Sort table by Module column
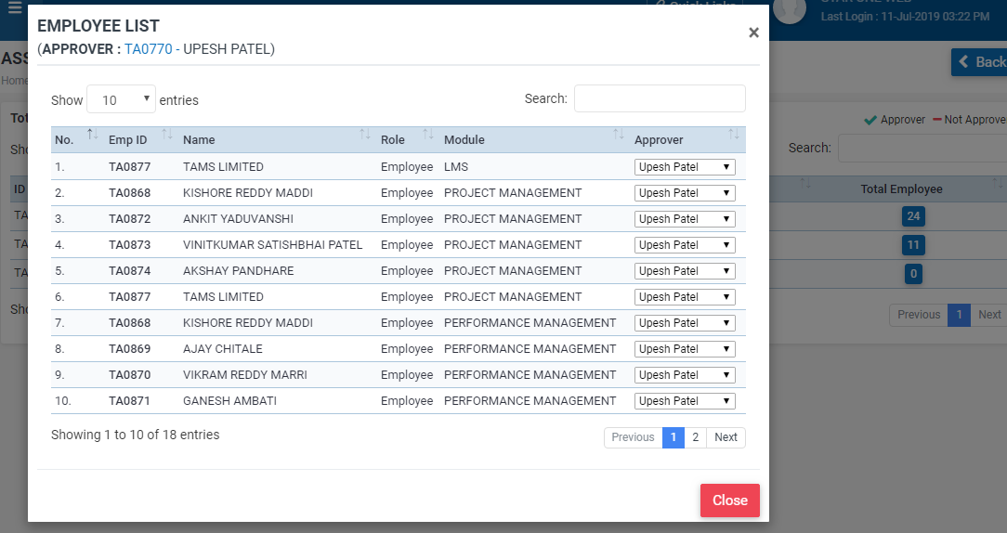 pos(532,139)
